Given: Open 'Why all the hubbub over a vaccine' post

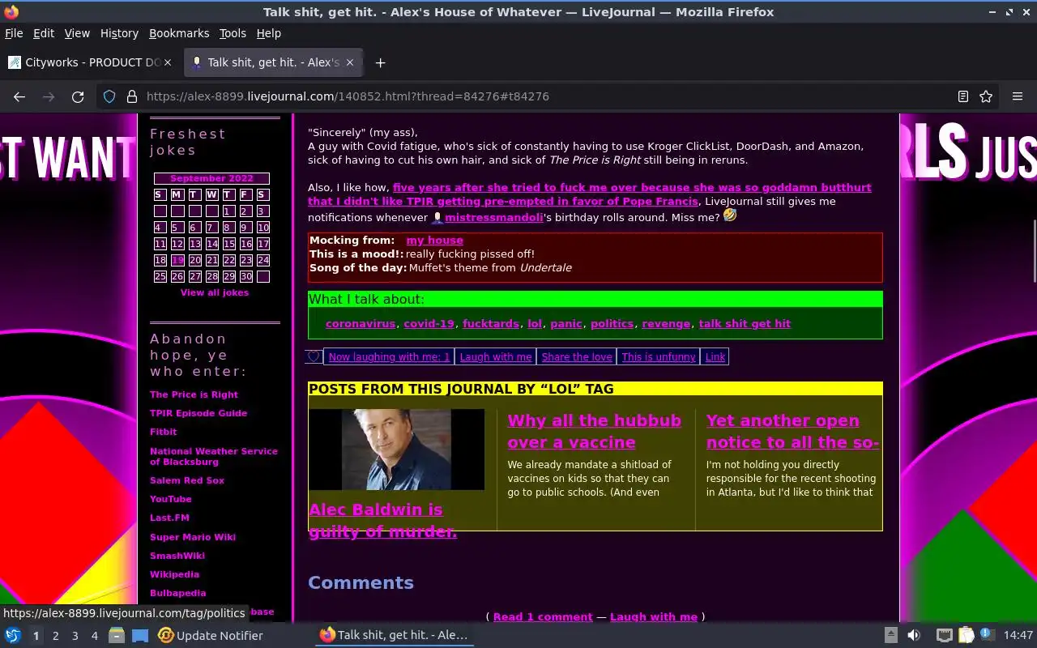Looking at the screenshot, I should 594,431.
